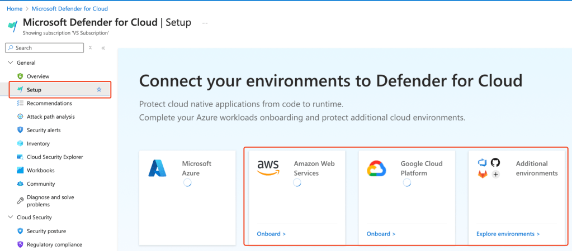This screenshot has width=572, height=251.
Task: Open the ellipsis menu beside page title
Action: [205, 23]
